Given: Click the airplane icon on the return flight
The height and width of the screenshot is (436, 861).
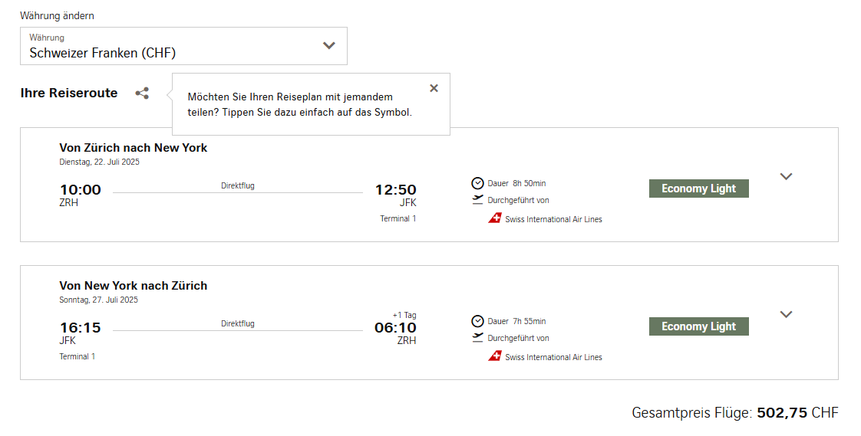Looking at the screenshot, I should (478, 338).
